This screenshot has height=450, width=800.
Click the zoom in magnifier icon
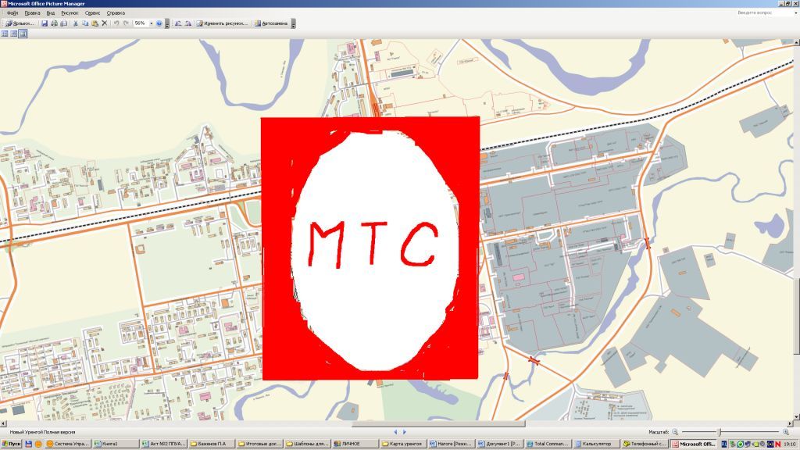[786, 432]
